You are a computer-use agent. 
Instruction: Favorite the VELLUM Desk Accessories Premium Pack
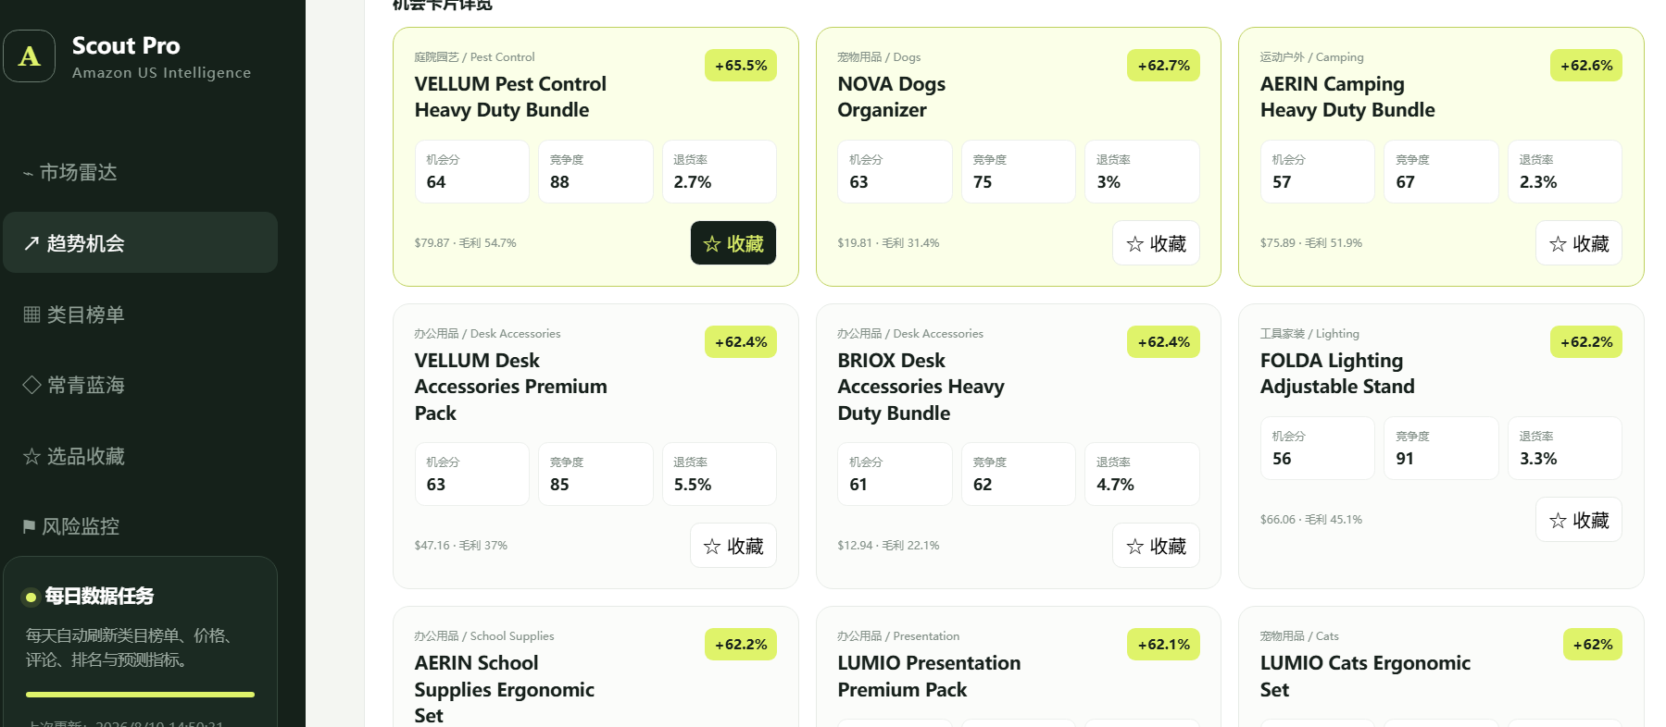733,546
